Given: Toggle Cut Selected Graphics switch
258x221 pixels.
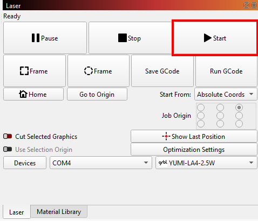Looking at the screenshot, I should point(8,136).
